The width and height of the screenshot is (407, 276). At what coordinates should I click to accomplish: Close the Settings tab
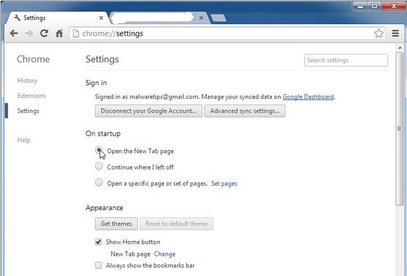(x=101, y=18)
